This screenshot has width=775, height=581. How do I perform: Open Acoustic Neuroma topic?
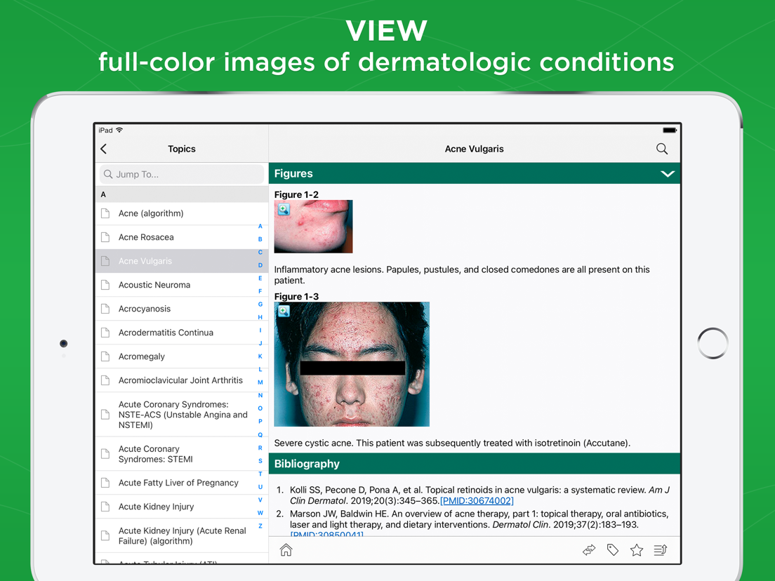pyautogui.click(x=181, y=285)
